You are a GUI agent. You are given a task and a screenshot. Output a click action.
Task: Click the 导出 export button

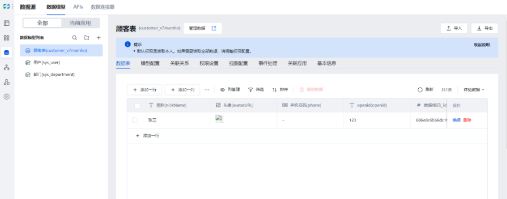click(x=485, y=28)
